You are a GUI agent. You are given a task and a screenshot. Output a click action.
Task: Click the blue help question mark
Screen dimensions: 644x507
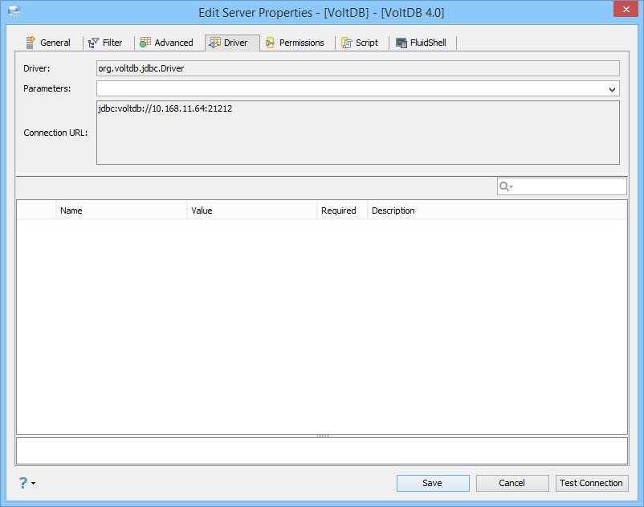(23, 482)
